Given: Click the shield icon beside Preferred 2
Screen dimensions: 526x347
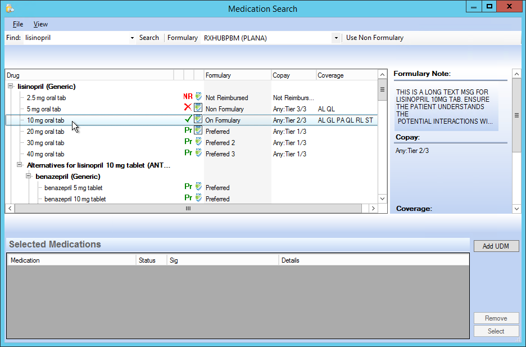Looking at the screenshot, I should [198, 142].
